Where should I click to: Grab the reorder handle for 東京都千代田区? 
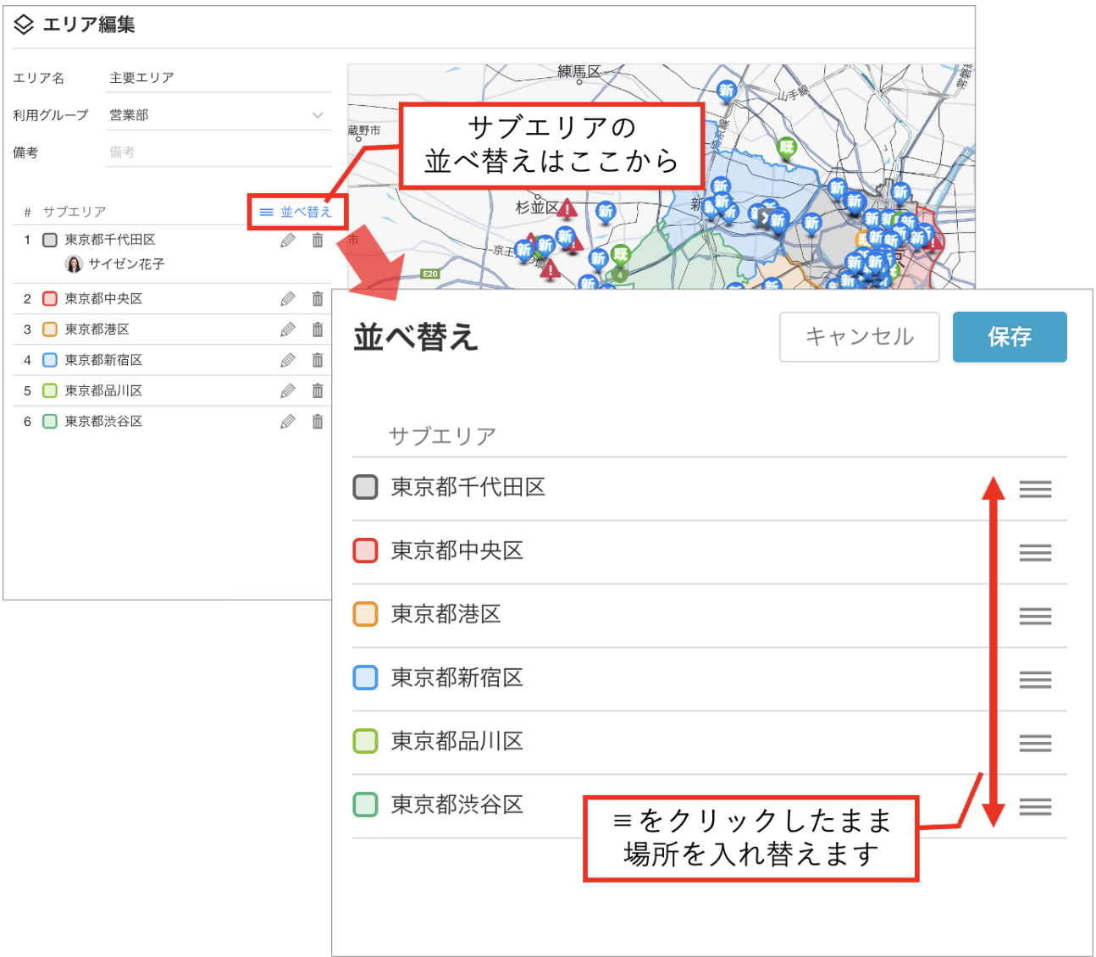(1035, 490)
